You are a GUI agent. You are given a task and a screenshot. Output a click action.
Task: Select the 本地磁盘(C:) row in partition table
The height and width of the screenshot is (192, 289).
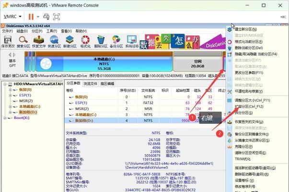(x=145, y=115)
